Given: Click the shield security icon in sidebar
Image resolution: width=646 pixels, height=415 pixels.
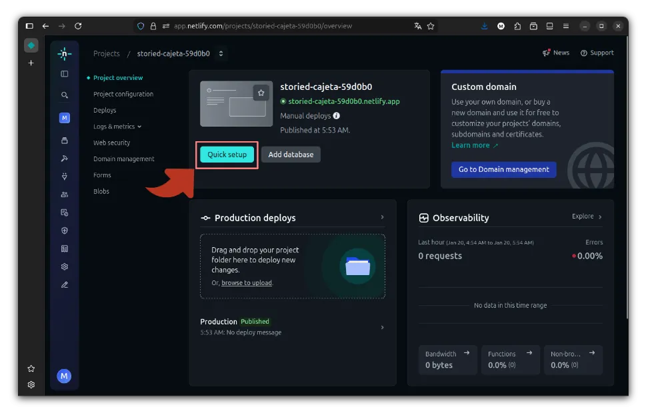Looking at the screenshot, I should tap(64, 230).
